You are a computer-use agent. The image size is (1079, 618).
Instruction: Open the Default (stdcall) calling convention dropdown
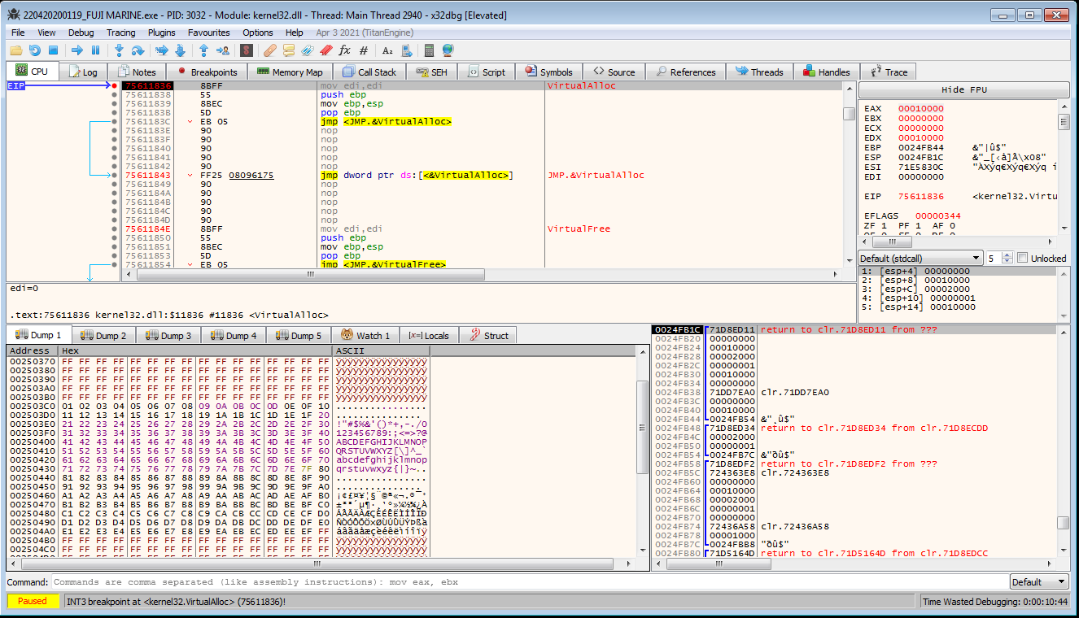tap(920, 258)
